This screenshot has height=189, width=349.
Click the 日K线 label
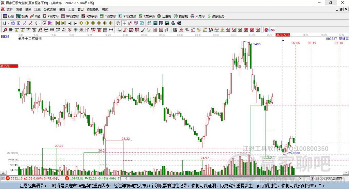coord(5,37)
